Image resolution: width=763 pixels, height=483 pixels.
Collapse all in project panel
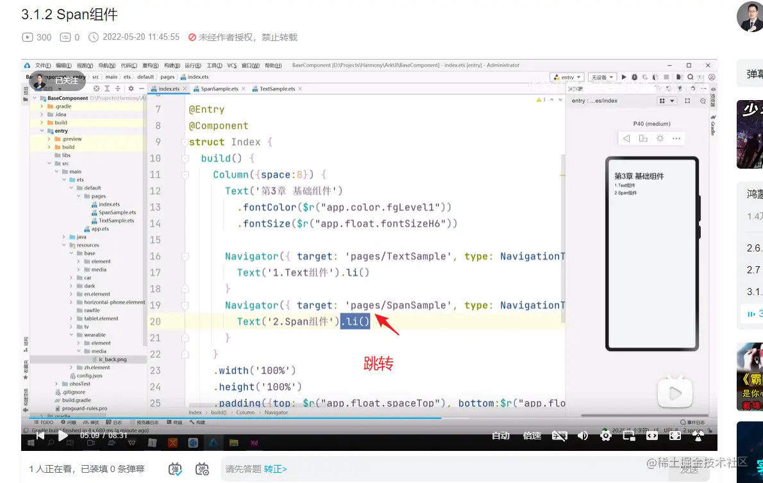click(118, 89)
